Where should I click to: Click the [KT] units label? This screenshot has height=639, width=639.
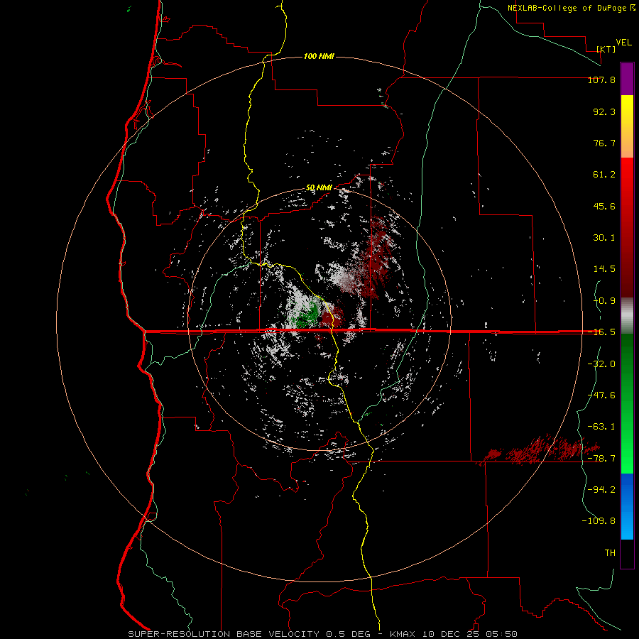click(606, 49)
